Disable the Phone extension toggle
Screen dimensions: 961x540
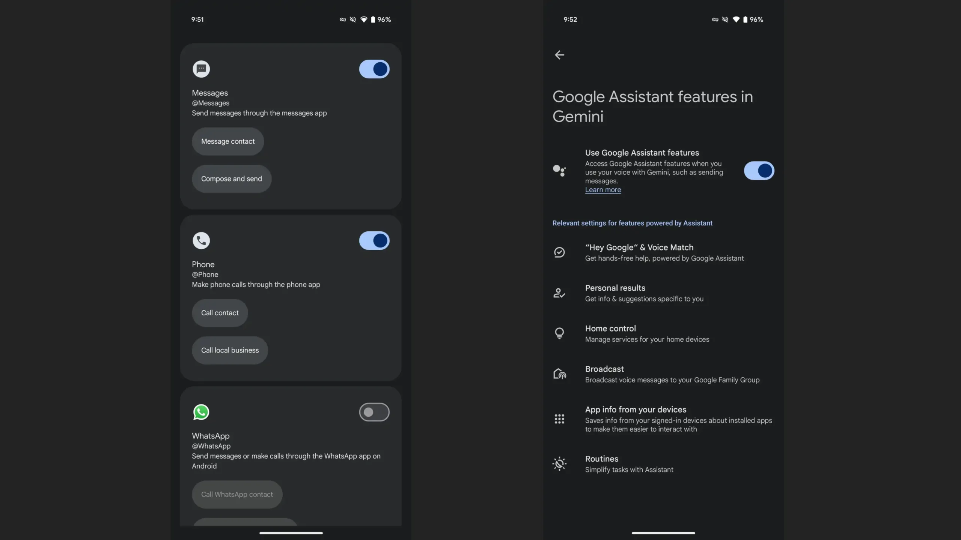click(x=374, y=240)
